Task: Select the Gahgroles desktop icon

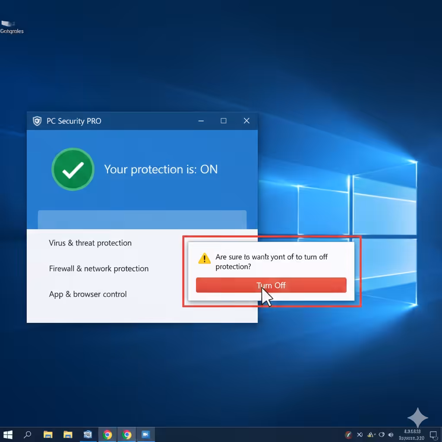Action: click(12, 27)
